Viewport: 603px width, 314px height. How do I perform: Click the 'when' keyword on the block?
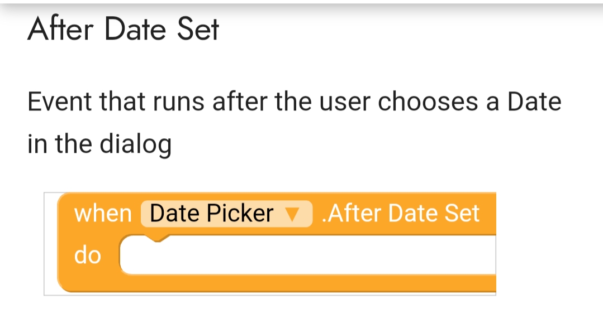[103, 214]
